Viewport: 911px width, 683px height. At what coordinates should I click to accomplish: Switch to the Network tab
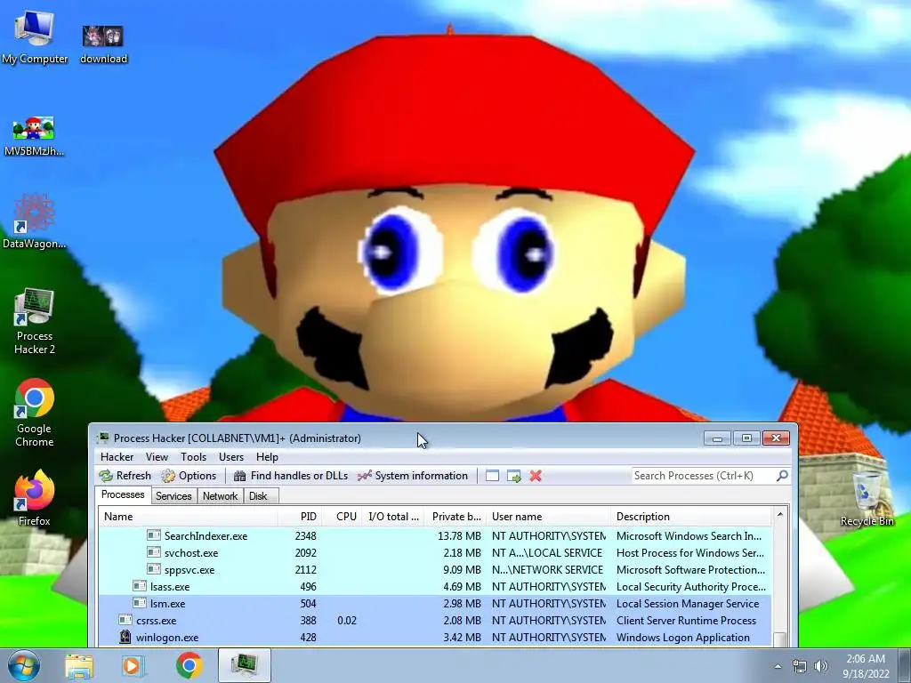(221, 496)
